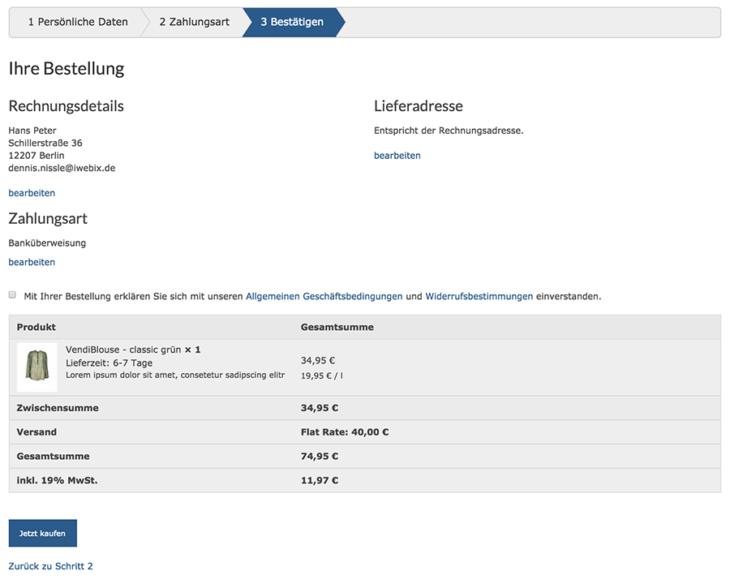The image size is (730, 579).
Task: Edit billing details via bearbeiten under Rechnungsdetails
Action: point(32,193)
